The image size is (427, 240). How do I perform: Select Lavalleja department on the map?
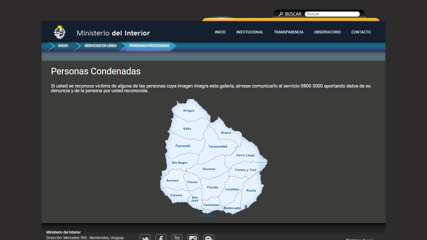(232, 189)
